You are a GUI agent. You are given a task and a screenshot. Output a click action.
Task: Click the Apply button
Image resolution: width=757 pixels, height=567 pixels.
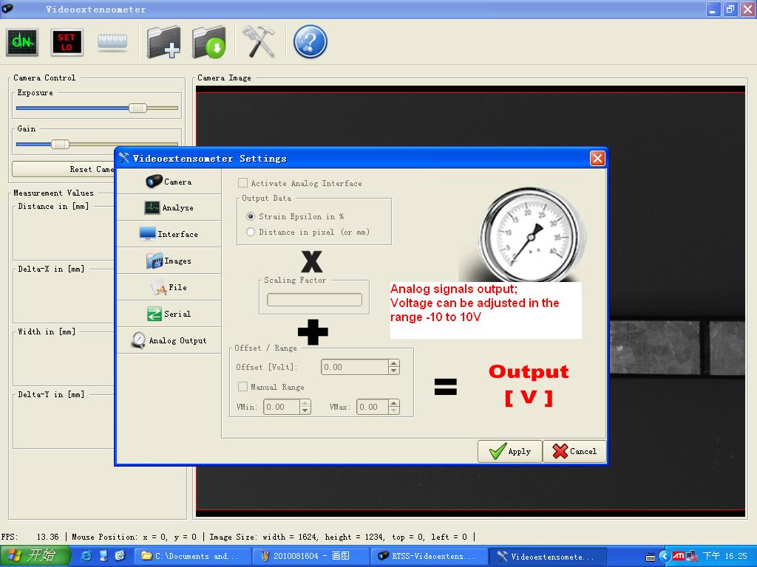tap(510, 451)
